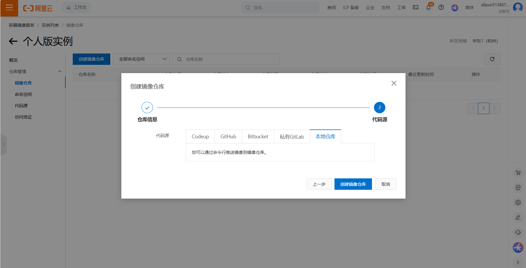Image resolution: width=526 pixels, height=268 pixels.
Task: Open the shopping cart sidebar icon
Action: tap(518, 173)
